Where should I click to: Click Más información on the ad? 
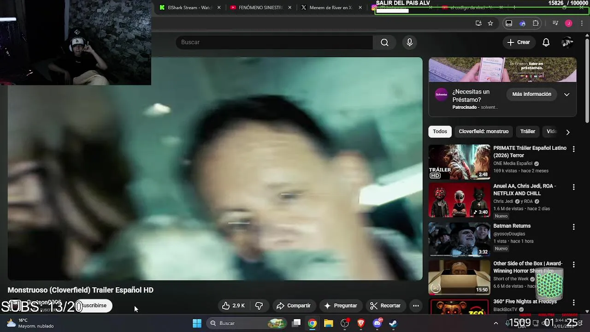pos(531,94)
